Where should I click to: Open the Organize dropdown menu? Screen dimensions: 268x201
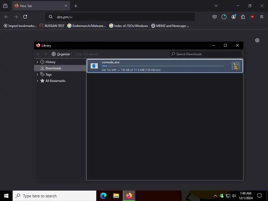62,54
